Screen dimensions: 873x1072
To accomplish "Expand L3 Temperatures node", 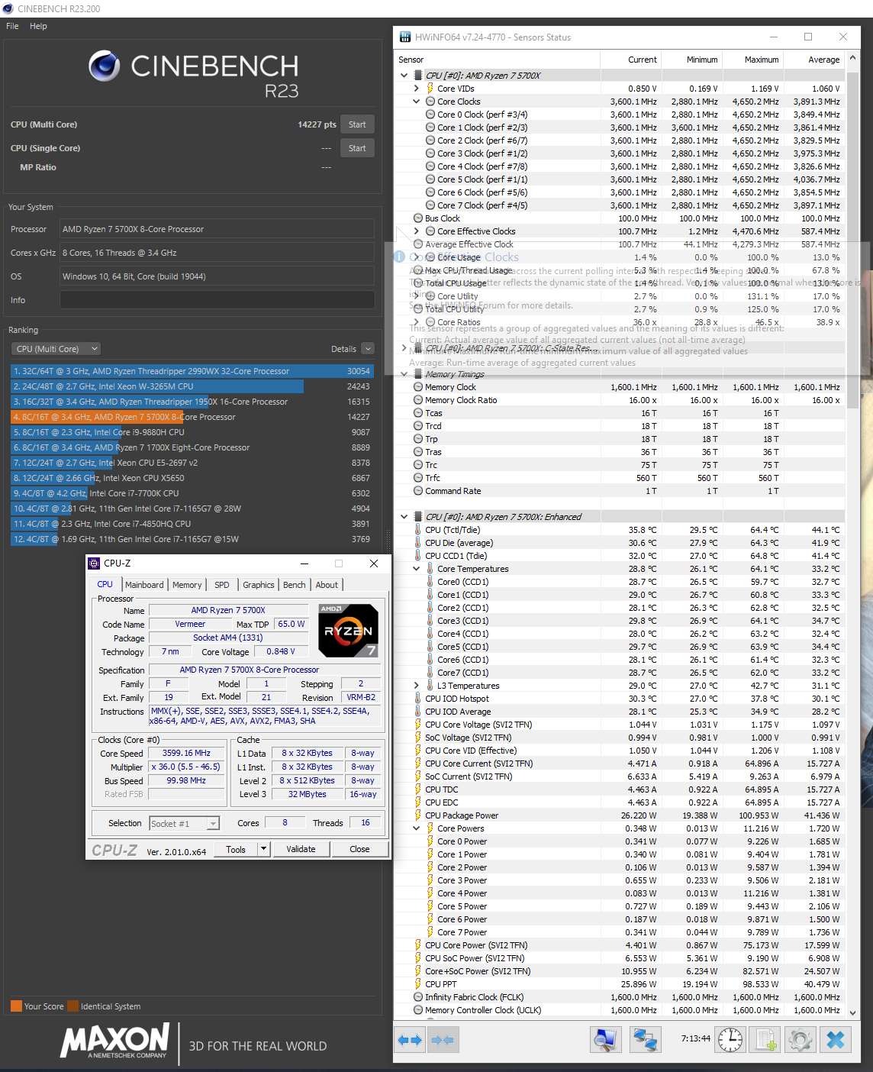I will pyautogui.click(x=417, y=686).
